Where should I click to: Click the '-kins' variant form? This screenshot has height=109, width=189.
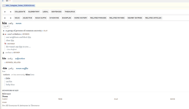(x=27, y=75)
